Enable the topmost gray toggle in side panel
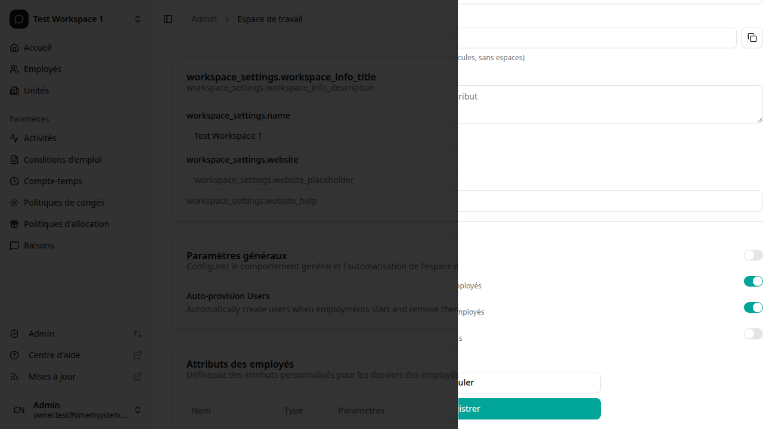763x429 pixels. coord(753,255)
